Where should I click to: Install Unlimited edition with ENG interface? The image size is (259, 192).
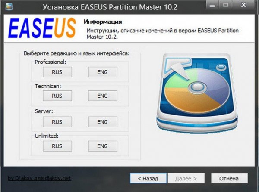(103, 146)
